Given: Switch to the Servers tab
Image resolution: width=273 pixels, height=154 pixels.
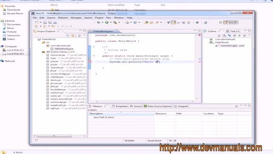Looking at the screenshot, I should pos(136,106).
